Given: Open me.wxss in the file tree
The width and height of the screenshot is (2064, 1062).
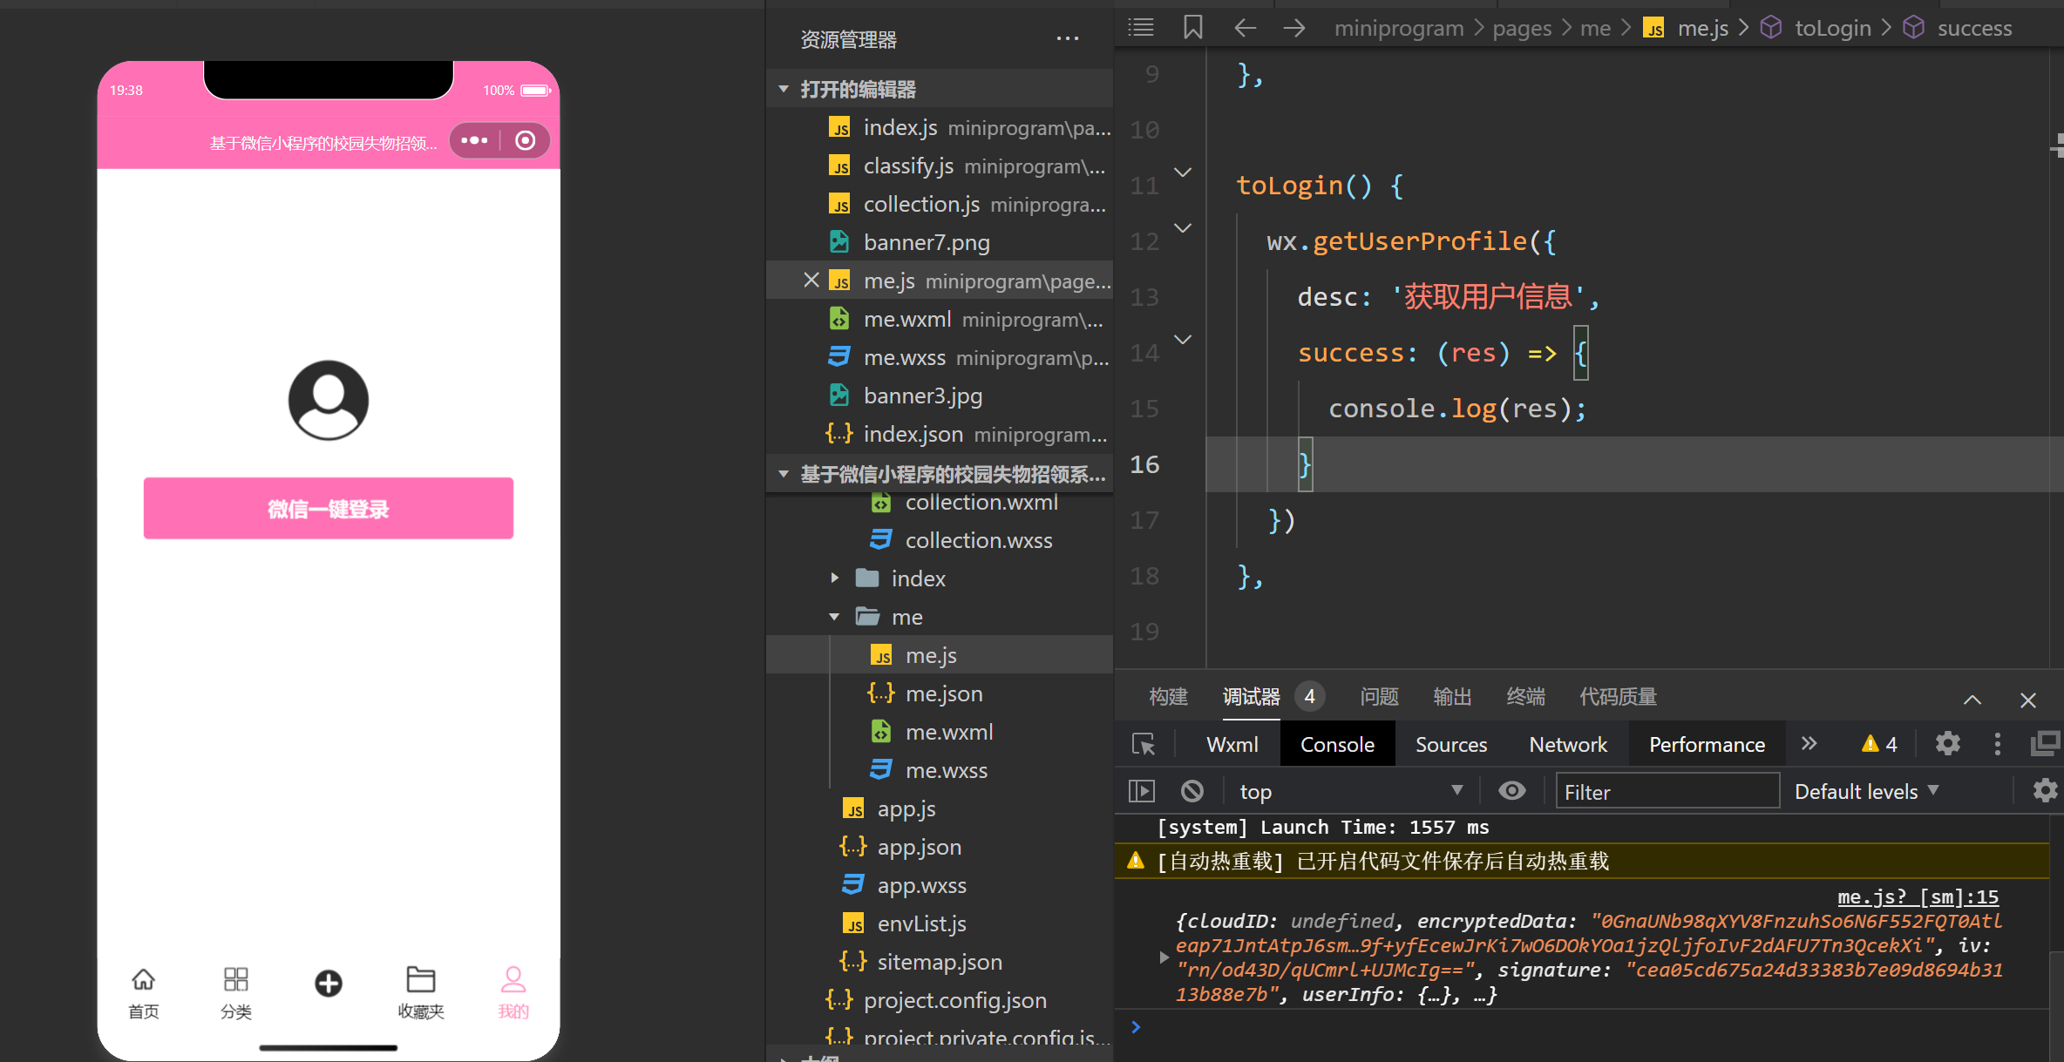Looking at the screenshot, I should 946,770.
